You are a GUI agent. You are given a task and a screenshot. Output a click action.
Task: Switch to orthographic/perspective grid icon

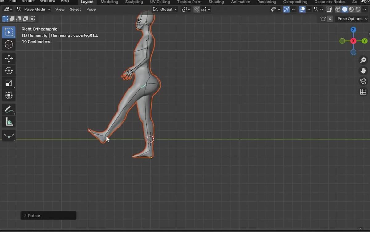[x=363, y=92]
